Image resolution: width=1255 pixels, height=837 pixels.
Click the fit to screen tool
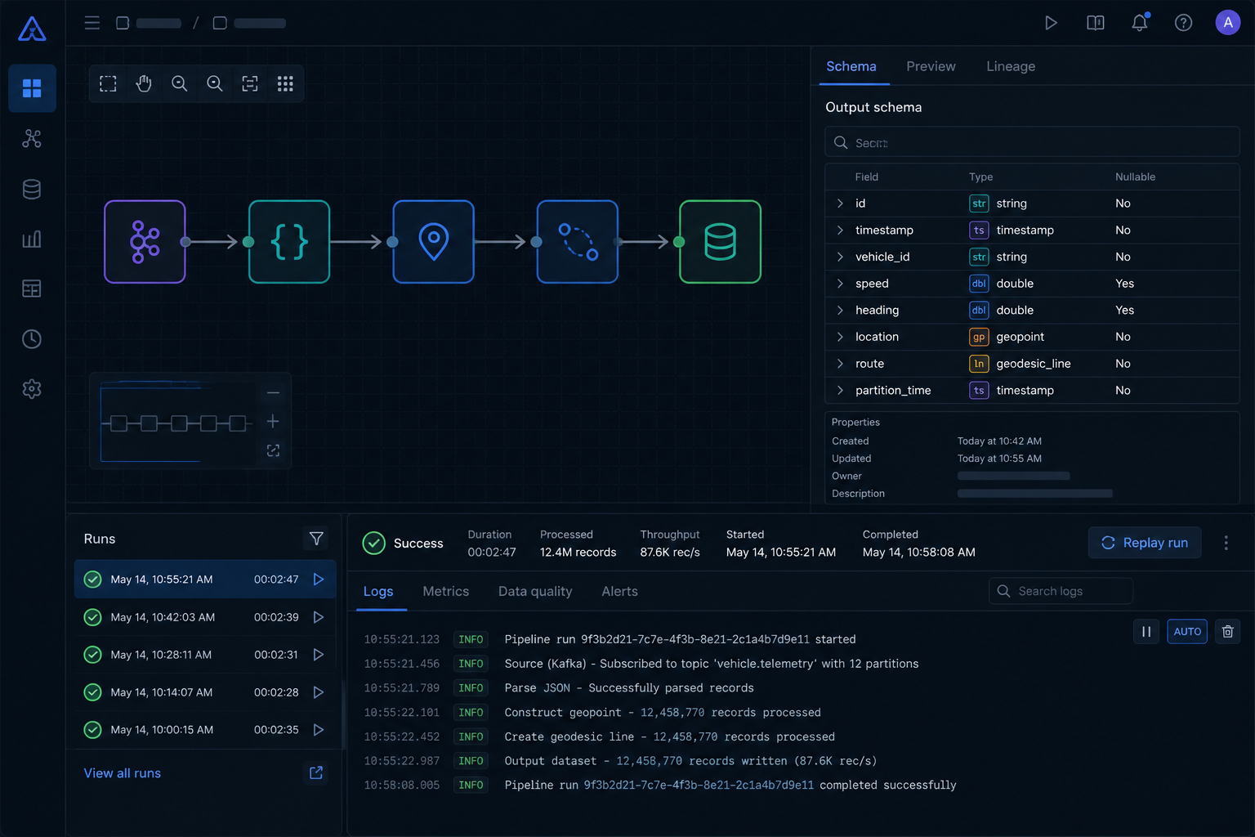[x=250, y=83]
